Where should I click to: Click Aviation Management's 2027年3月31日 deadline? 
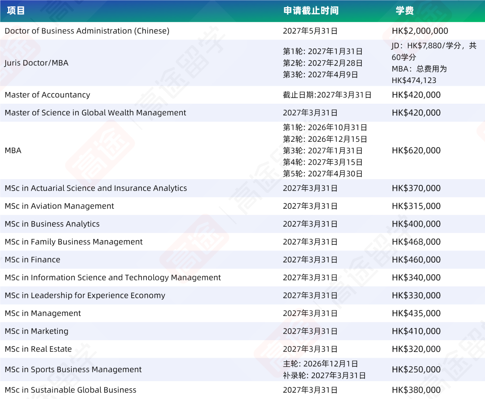(310, 206)
